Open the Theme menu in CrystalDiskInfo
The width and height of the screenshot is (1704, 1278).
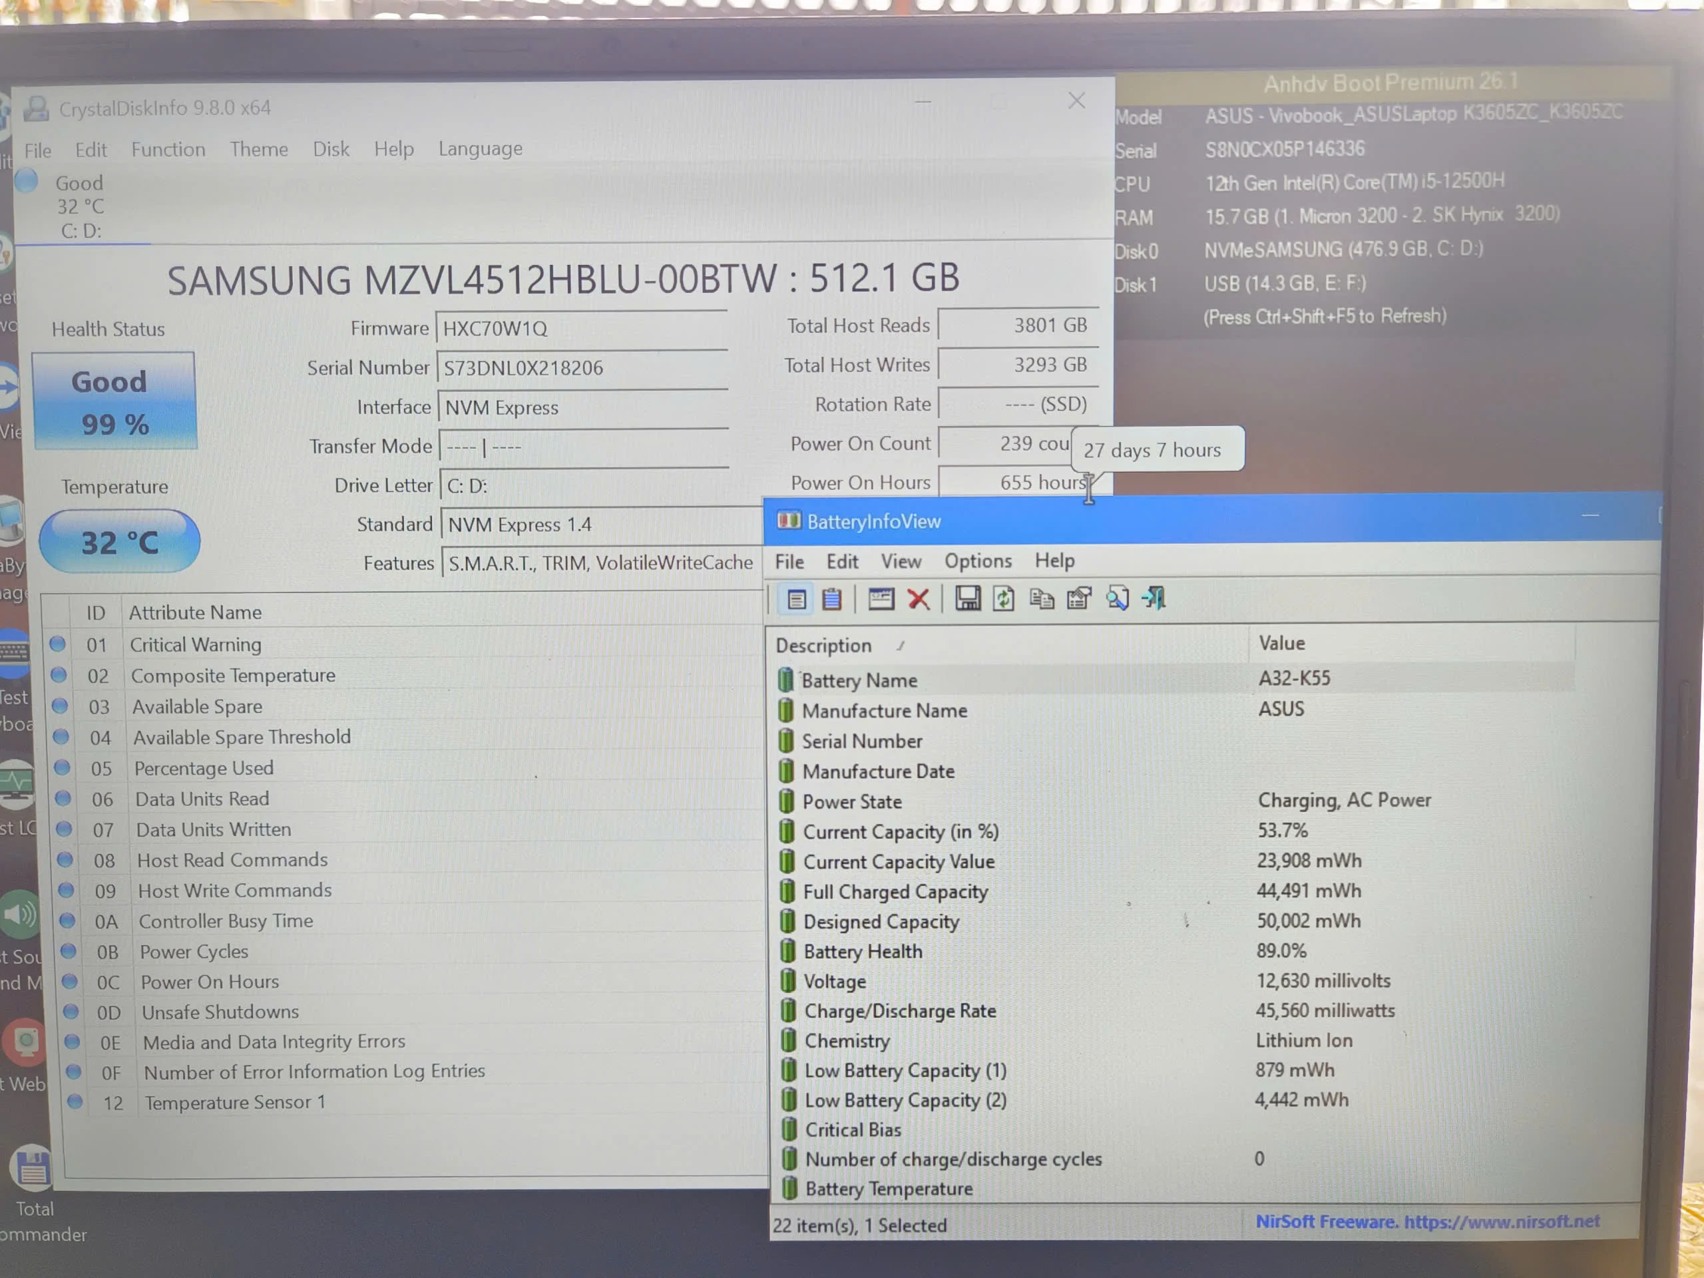[x=259, y=148]
